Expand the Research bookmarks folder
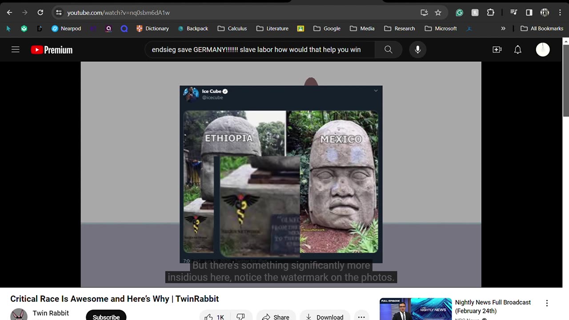Viewport: 569px width, 320px height. pyautogui.click(x=399, y=28)
